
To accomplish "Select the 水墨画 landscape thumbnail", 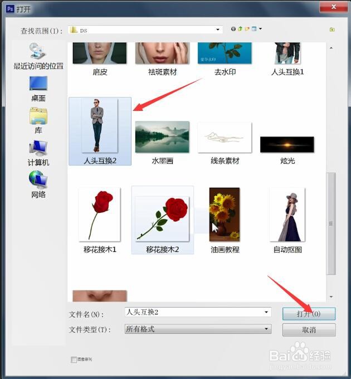I will click(x=162, y=137).
